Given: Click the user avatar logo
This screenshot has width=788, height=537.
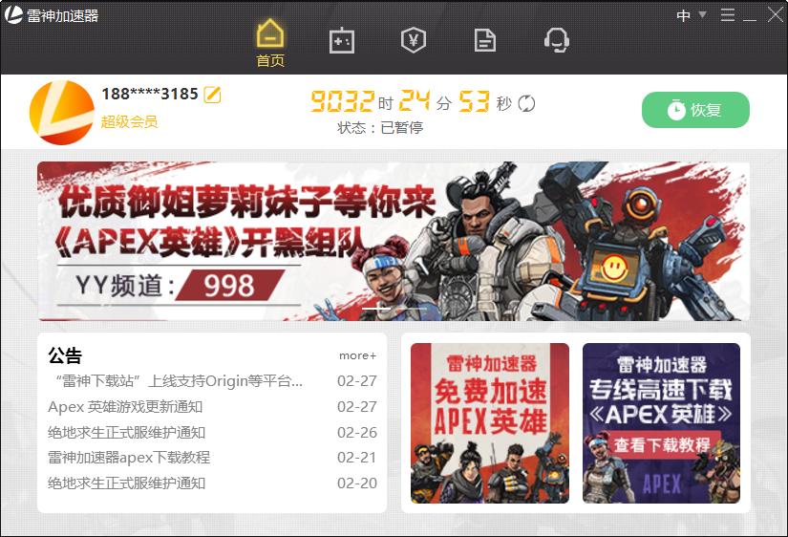Looking at the screenshot, I should pos(62,112).
